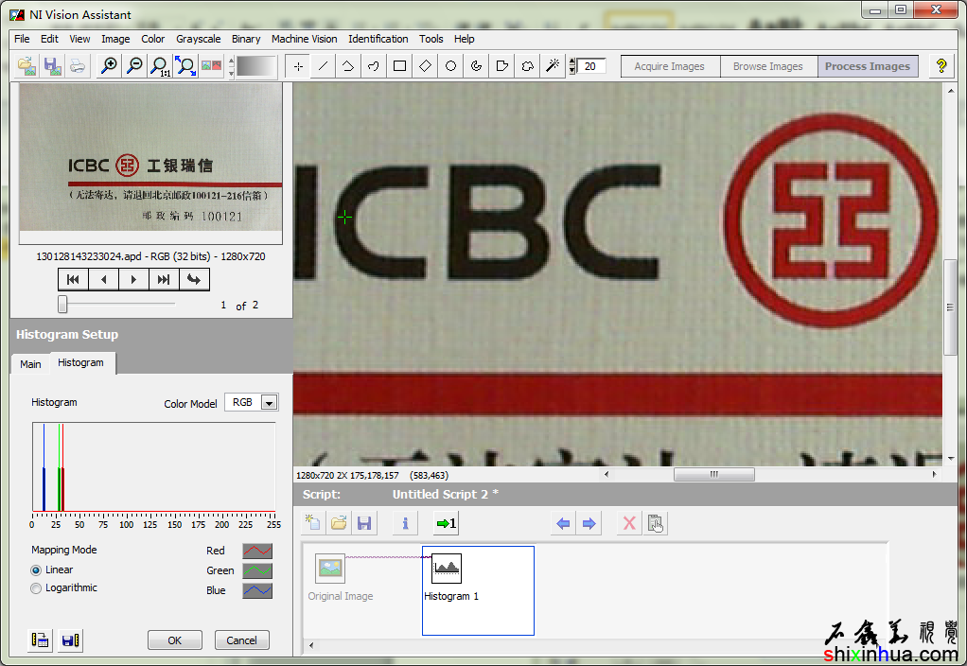
Task: Open the Machine Vision menu
Action: (304, 39)
